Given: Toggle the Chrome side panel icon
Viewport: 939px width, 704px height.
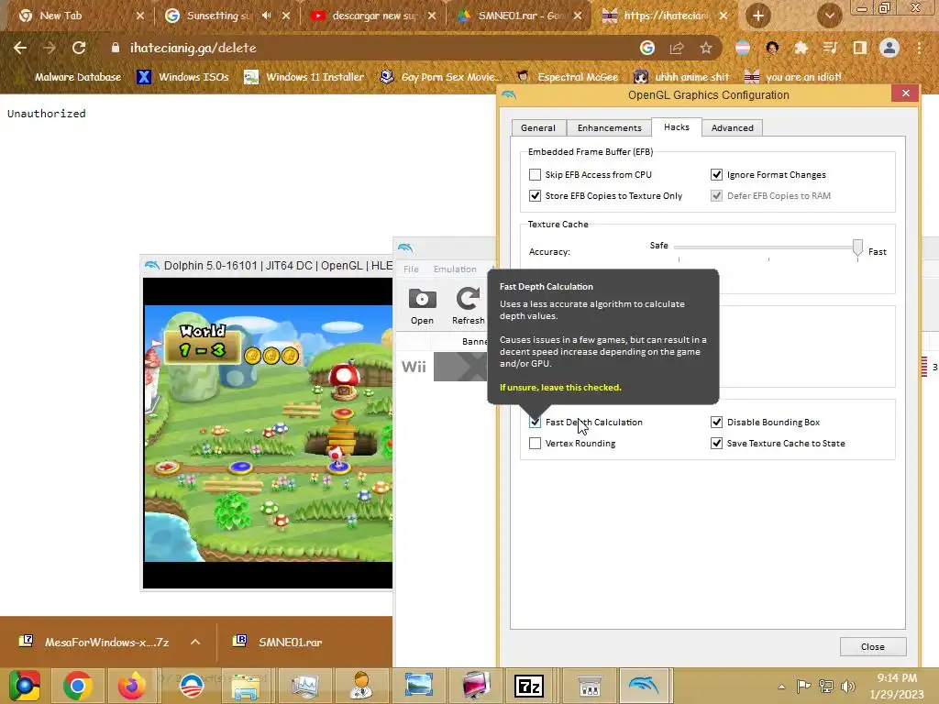Looking at the screenshot, I should [860, 48].
